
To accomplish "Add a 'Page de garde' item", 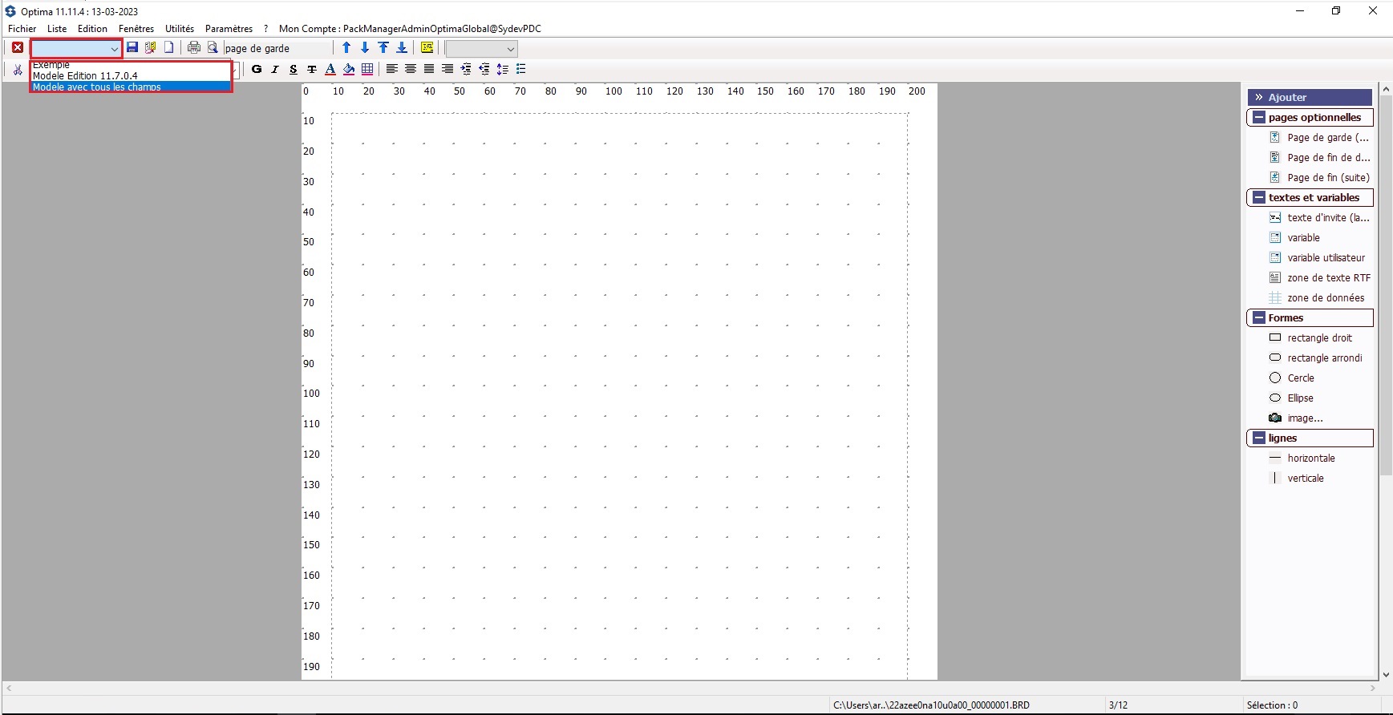I will [x=1319, y=137].
